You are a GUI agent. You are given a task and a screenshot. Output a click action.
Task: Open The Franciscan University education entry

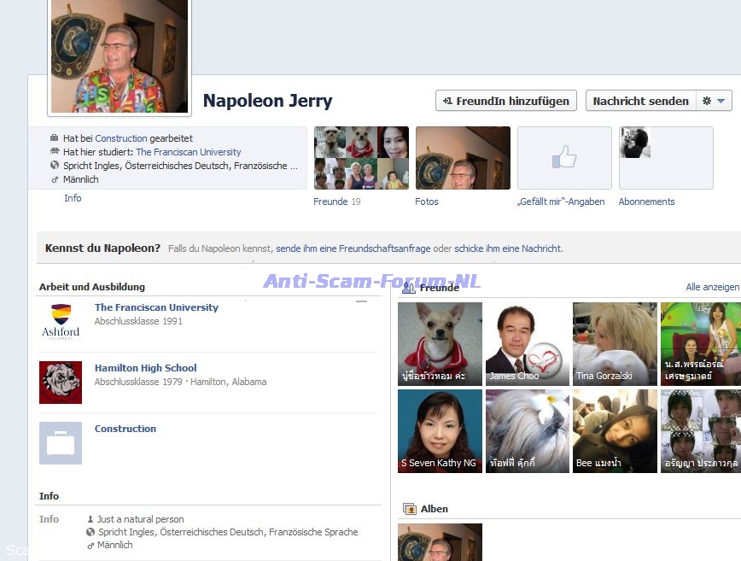pyautogui.click(x=156, y=307)
